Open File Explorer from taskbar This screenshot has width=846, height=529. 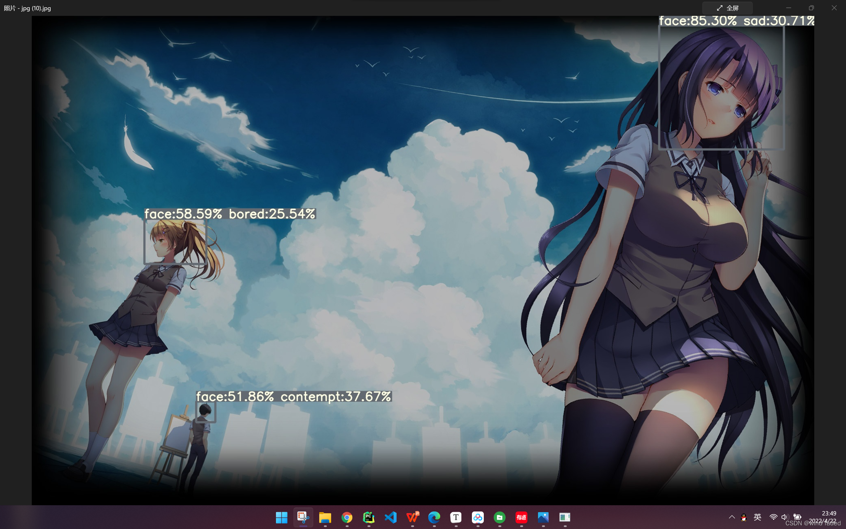(325, 517)
